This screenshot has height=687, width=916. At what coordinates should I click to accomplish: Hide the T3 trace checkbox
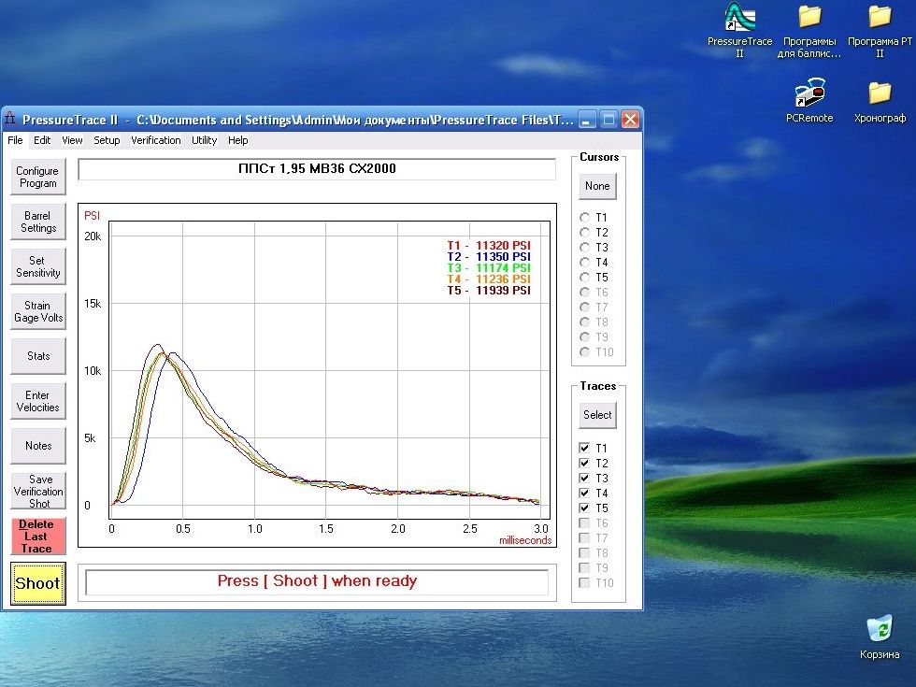(x=584, y=479)
